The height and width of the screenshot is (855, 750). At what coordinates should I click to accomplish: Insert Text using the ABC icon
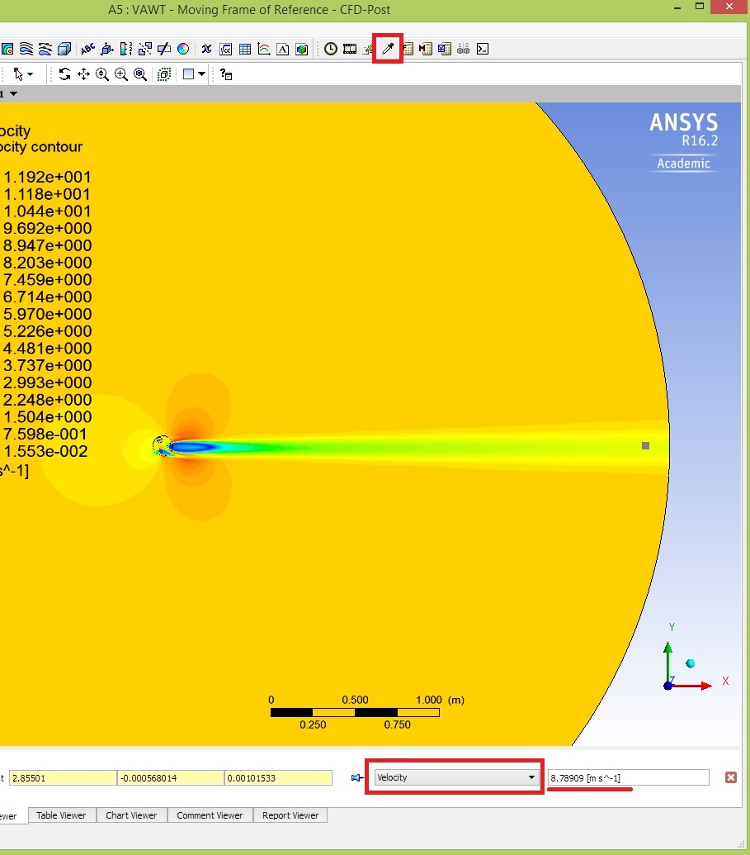[x=88, y=49]
